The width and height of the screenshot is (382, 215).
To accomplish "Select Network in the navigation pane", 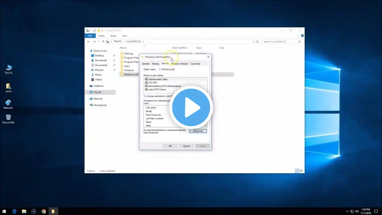I will point(98,99).
